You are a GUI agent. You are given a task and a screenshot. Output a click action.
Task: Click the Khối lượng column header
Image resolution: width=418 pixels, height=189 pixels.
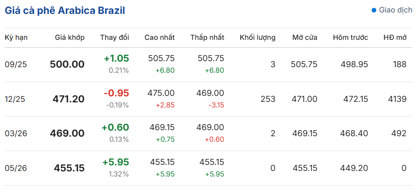258,38
